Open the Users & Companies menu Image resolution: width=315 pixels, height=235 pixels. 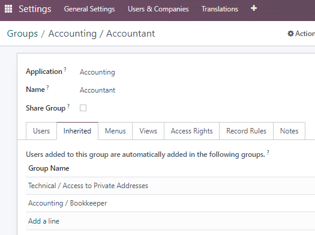pos(158,9)
